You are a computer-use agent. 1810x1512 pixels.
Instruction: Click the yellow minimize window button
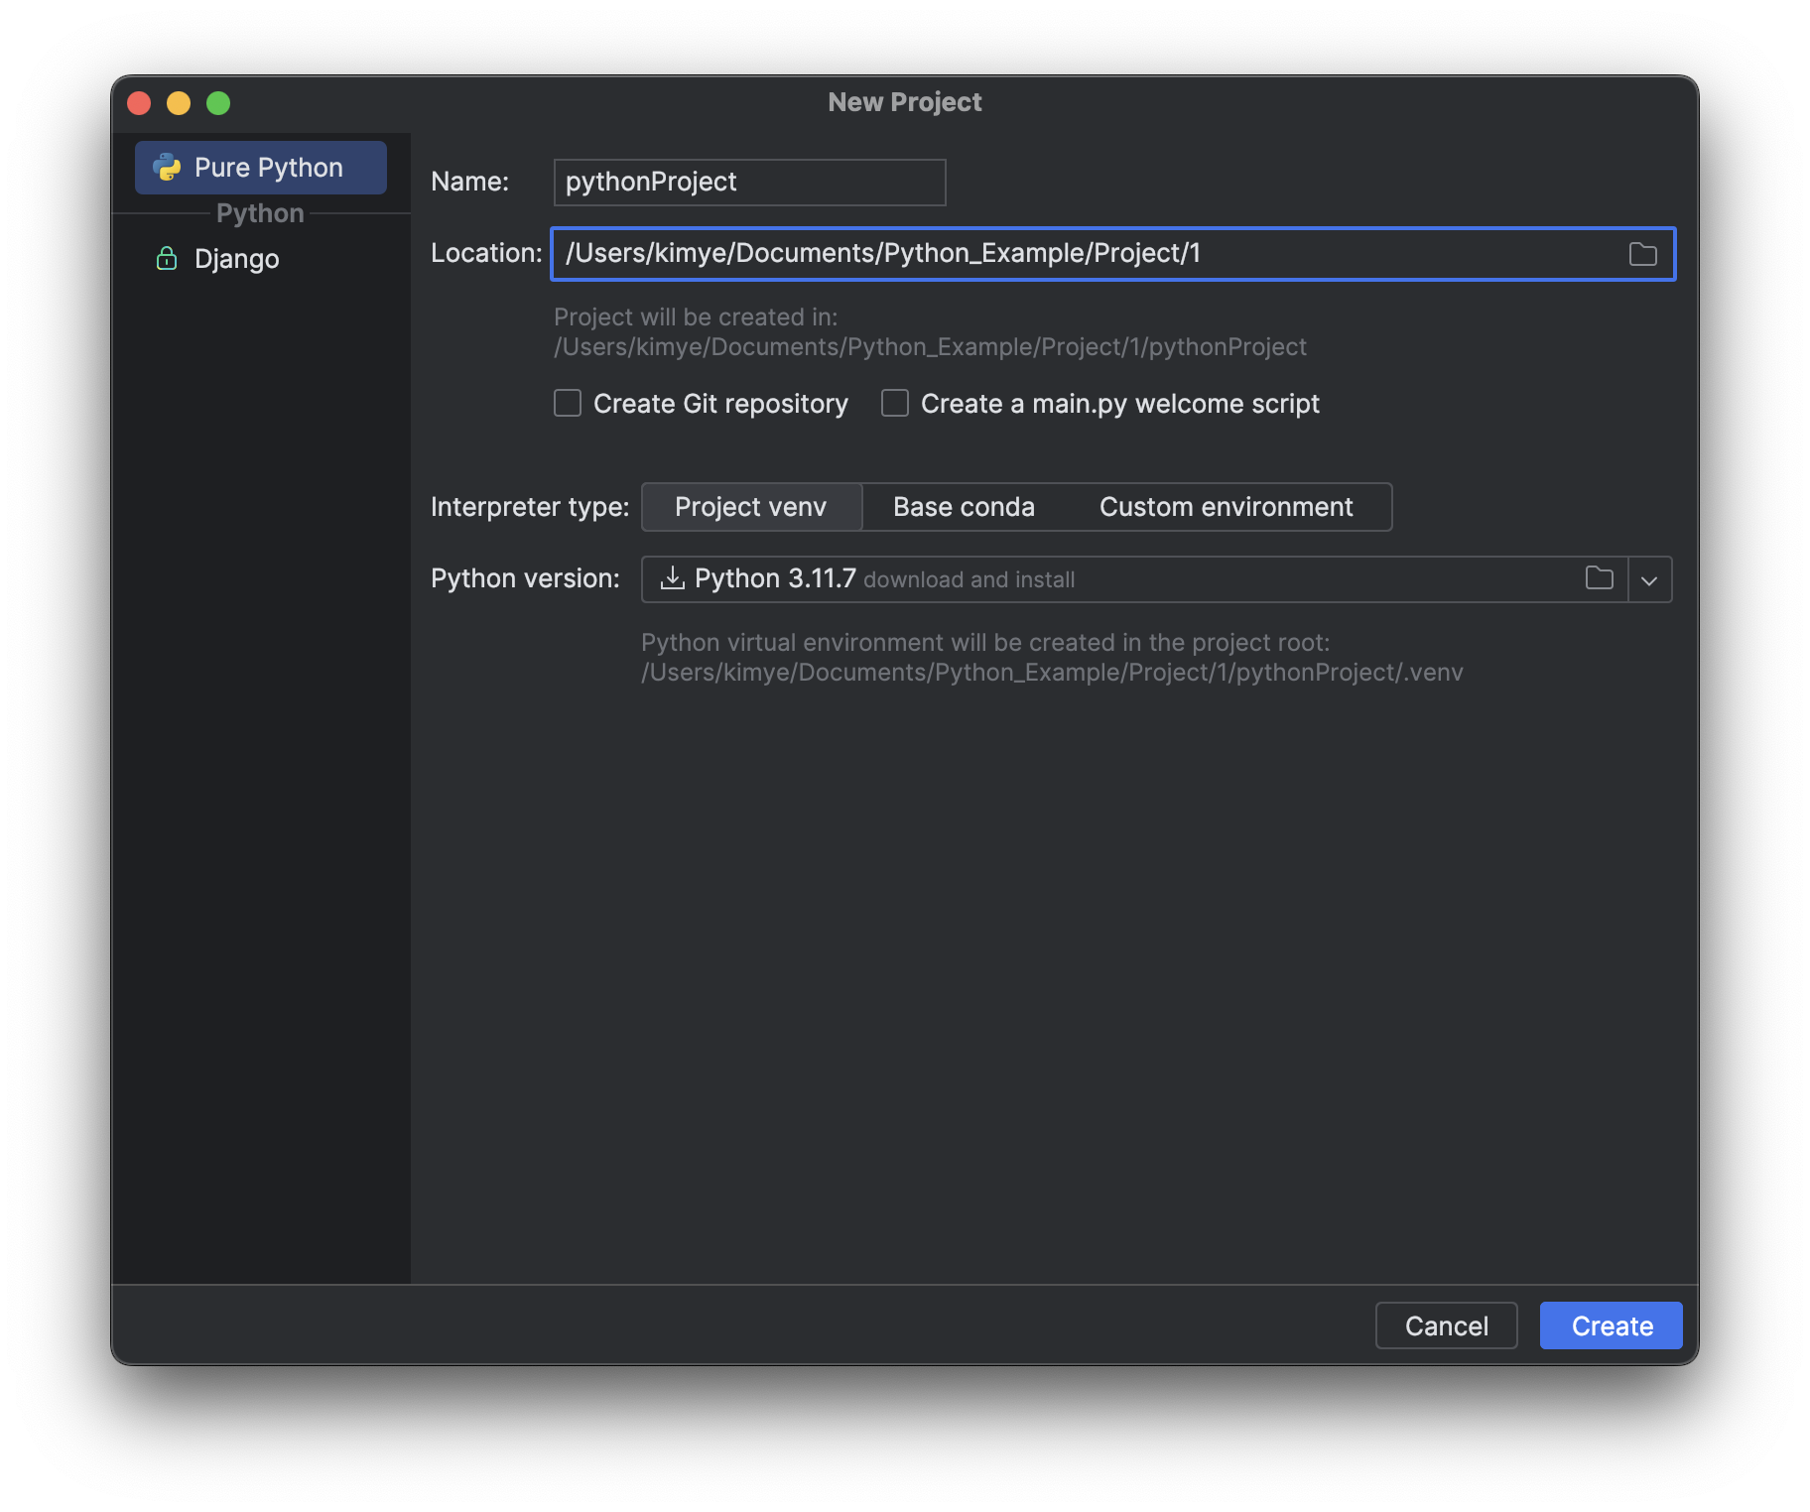(179, 103)
